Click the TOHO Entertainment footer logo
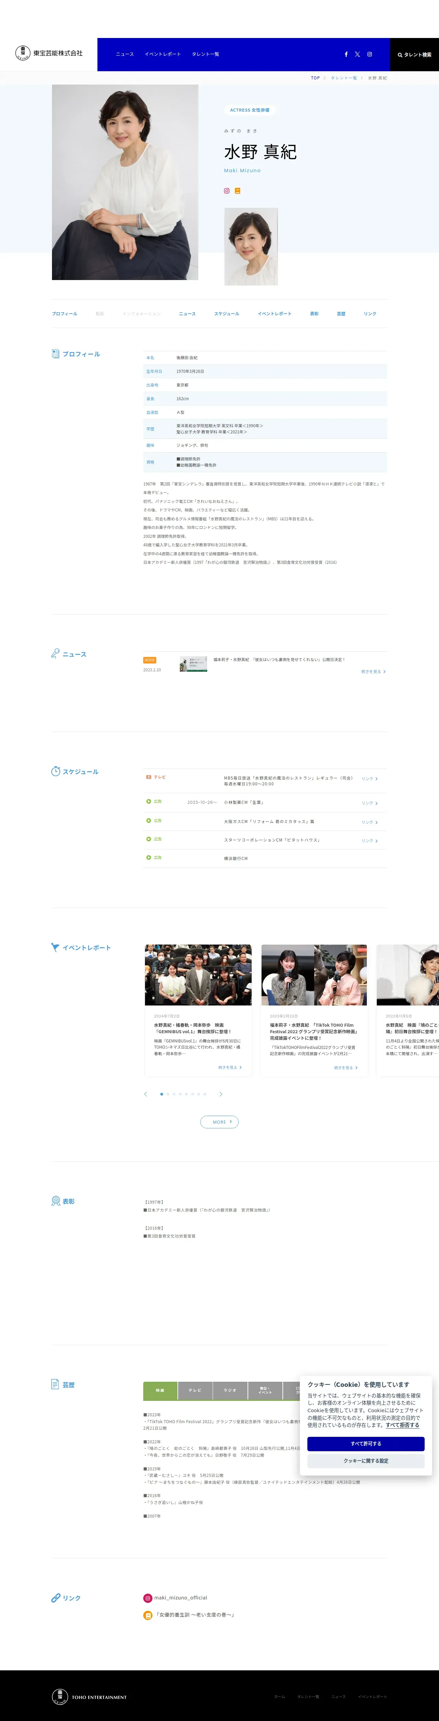Screen dimensions: 439x1721 click(x=89, y=1696)
